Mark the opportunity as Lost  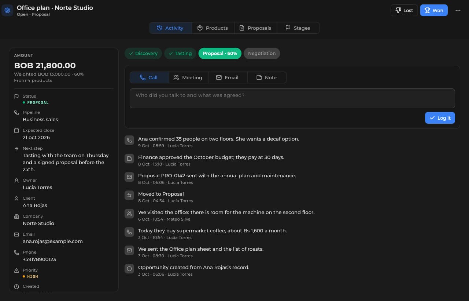404,10
